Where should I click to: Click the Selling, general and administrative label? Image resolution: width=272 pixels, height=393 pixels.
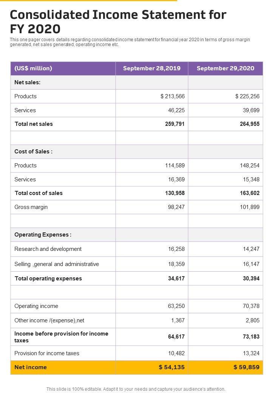tap(57, 264)
